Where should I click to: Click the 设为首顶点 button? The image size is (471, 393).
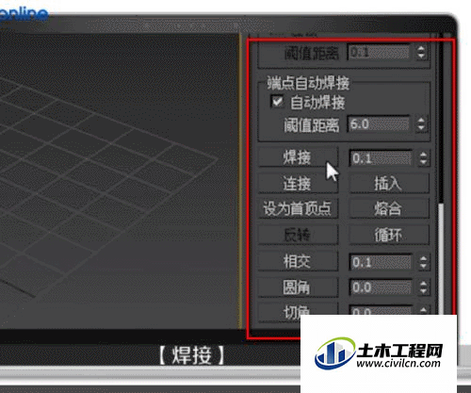tap(298, 208)
